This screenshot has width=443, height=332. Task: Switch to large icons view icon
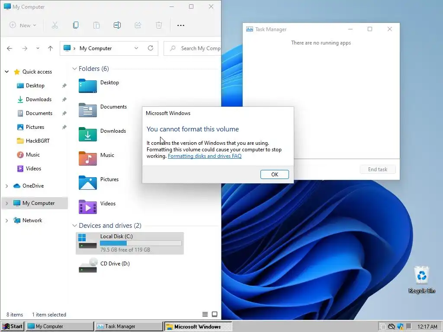(215, 314)
